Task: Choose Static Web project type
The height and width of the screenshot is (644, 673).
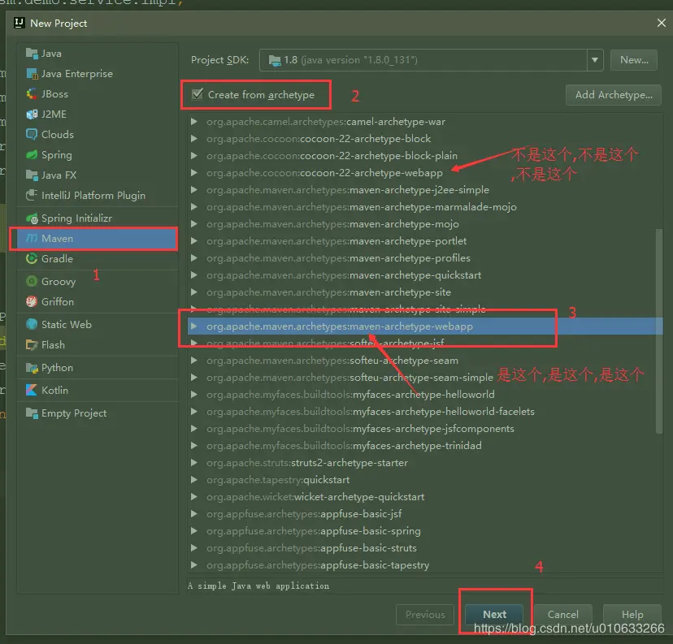Action: [x=98, y=325]
